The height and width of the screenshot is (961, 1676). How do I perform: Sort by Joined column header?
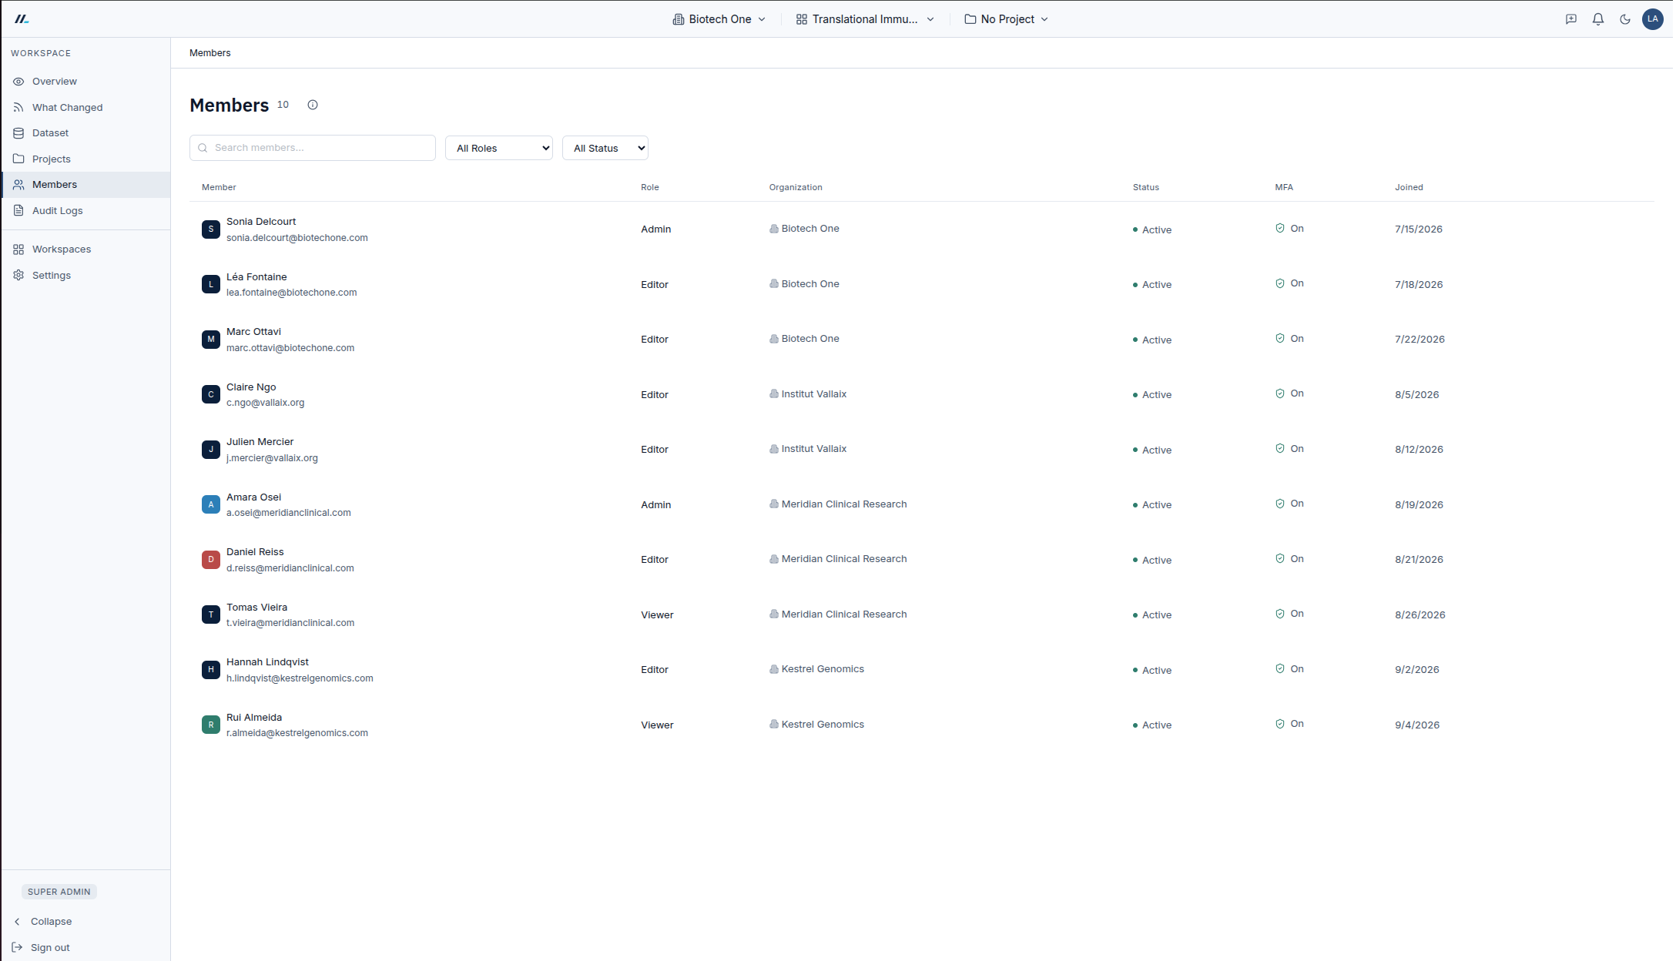tap(1409, 187)
